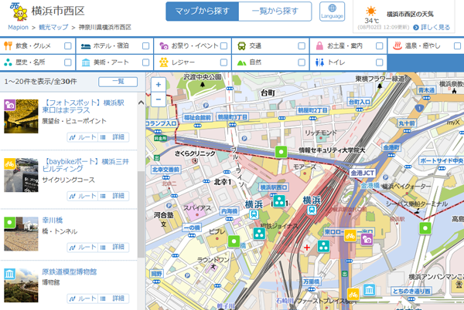Click the results list vertical scrollbar
The width and height of the screenshot is (464, 310).
pyautogui.click(x=140, y=193)
